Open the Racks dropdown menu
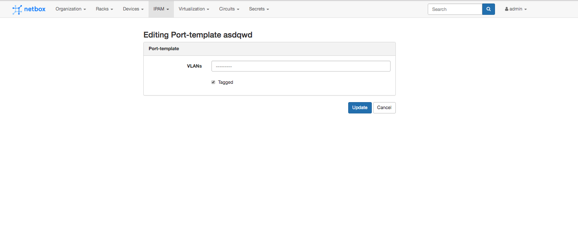Viewport: 578px width, 240px height. pyautogui.click(x=104, y=9)
